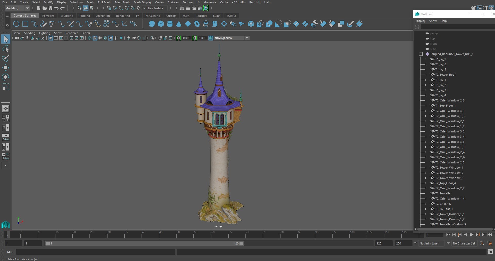Click the range slider start handle
Screen dimensions: 495x261
[48, 243]
